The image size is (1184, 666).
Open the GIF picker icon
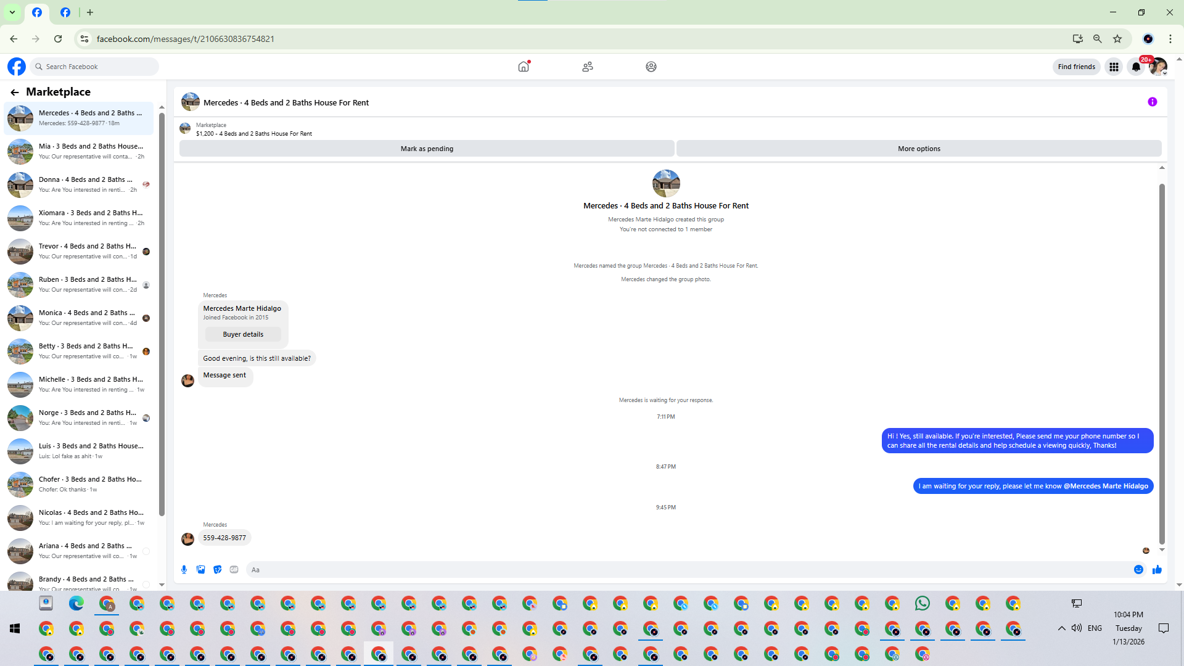(x=234, y=570)
